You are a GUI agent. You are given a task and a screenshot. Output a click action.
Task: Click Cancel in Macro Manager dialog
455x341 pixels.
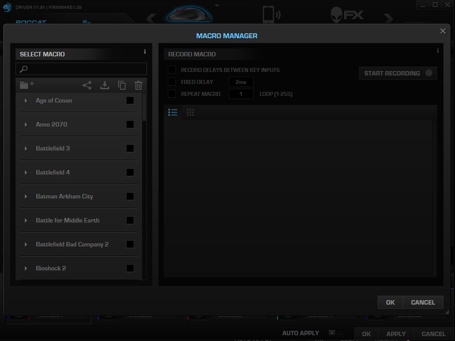click(x=423, y=302)
